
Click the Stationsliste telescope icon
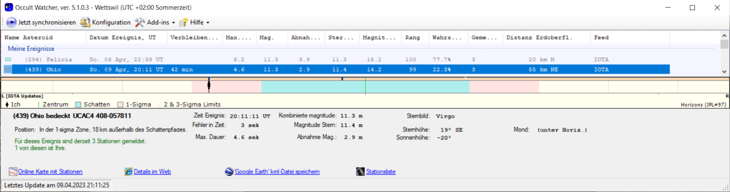click(x=360, y=172)
